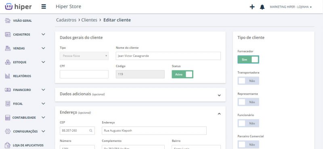The width and height of the screenshot is (323, 149).
Task: Click the Complemento input field
Action: [133, 147]
